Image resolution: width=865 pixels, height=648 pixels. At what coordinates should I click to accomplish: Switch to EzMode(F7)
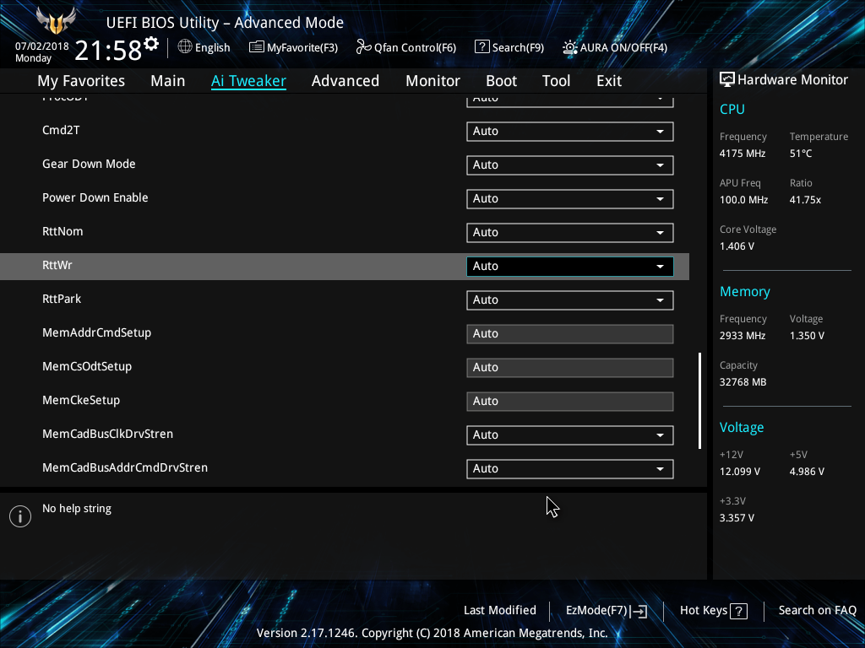click(607, 611)
